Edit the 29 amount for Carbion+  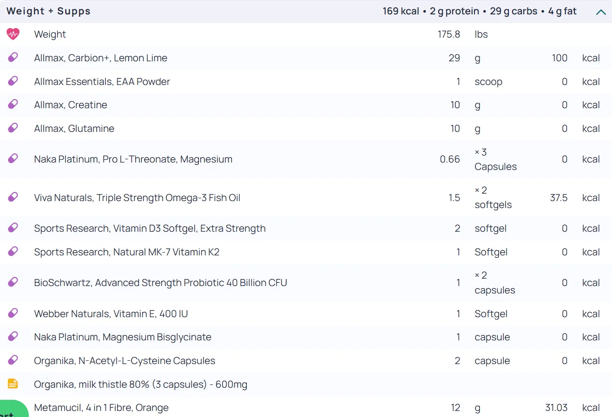coord(454,58)
